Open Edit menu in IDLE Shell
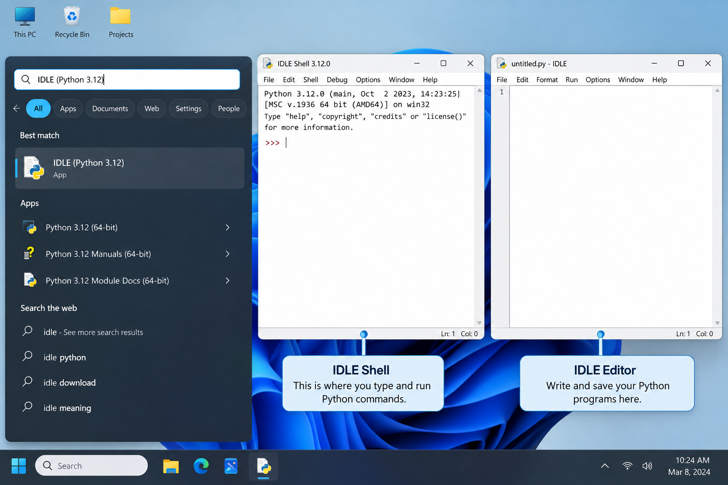 tap(289, 80)
